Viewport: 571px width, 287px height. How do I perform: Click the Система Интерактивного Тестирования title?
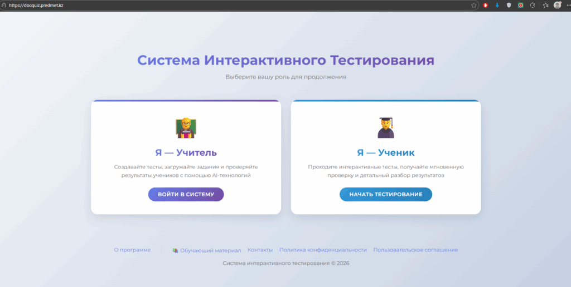pyautogui.click(x=286, y=60)
